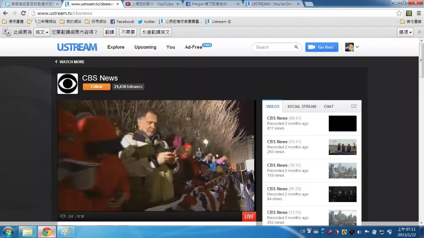The height and width of the screenshot is (238, 424).
Task: Click the 21,438 followers count
Action: (128, 87)
